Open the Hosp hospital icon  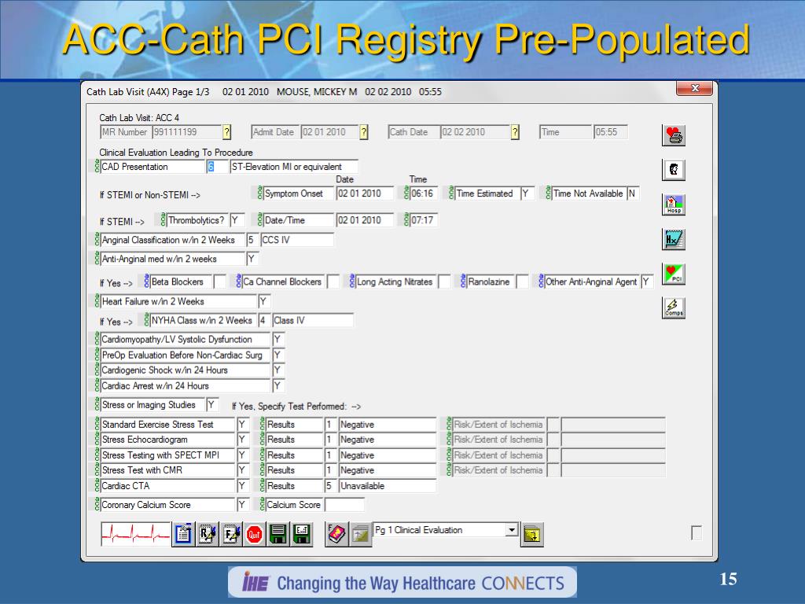tap(674, 204)
